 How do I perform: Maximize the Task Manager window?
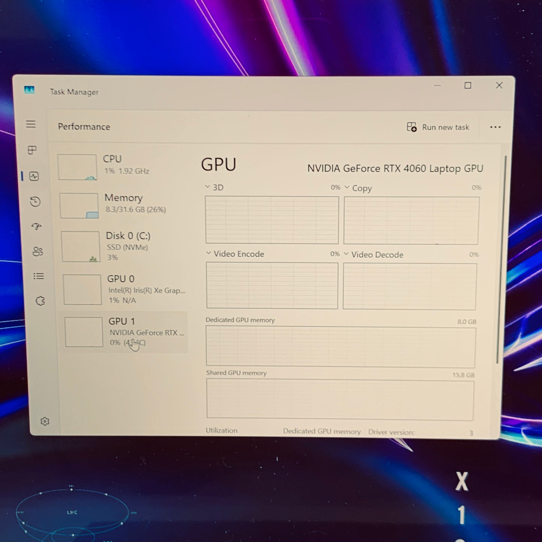468,86
